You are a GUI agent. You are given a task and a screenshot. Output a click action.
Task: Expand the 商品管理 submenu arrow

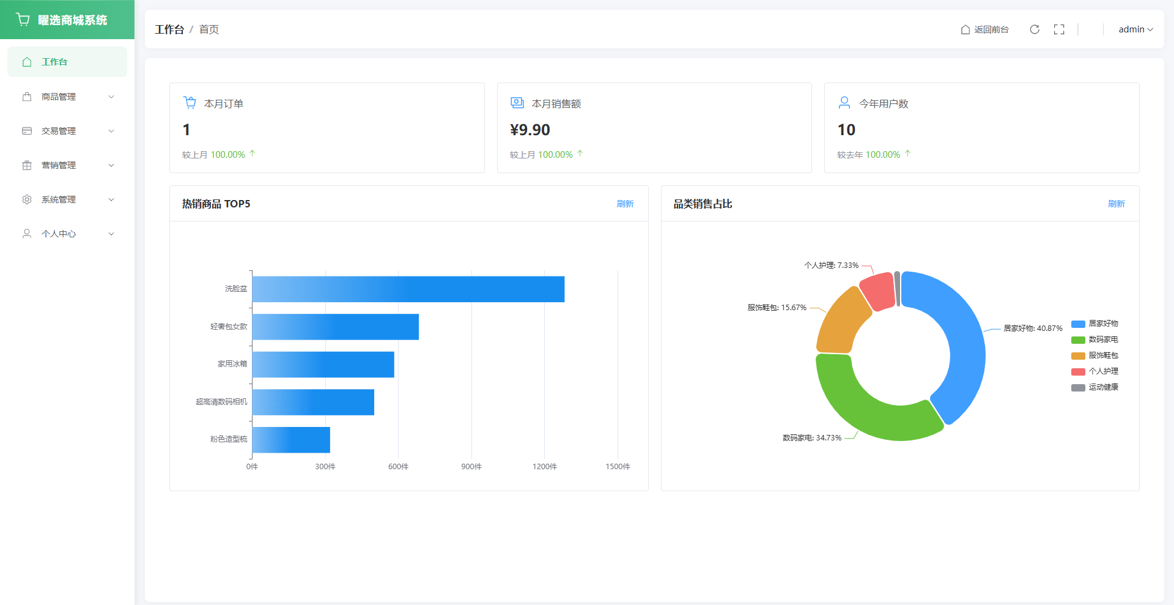pyautogui.click(x=111, y=97)
